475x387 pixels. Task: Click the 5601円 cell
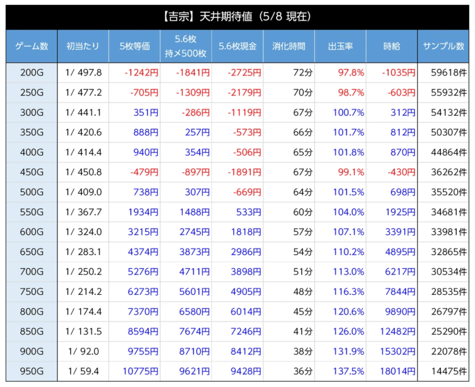[195, 292]
